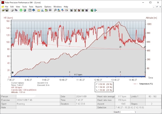Click the Person name field
This screenshot has width=162, height=114.
pyautogui.click(x=38, y=96)
